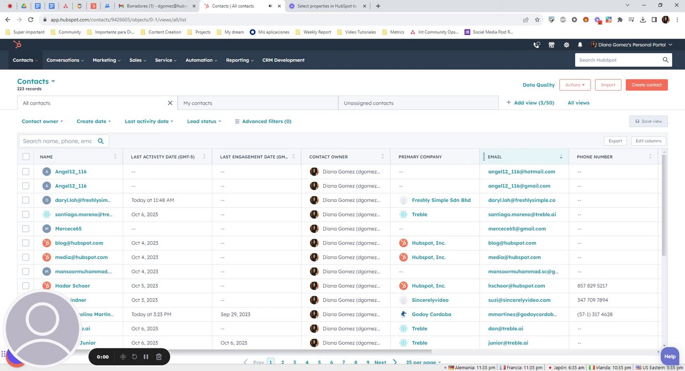Screen dimensions: 685x371
Task: Open HubSpot settings gear icon
Action: pyautogui.click(x=566, y=45)
